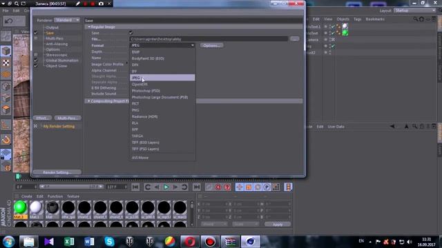
Task: Toggle the Global Illumination checkbox
Action: 36,60
